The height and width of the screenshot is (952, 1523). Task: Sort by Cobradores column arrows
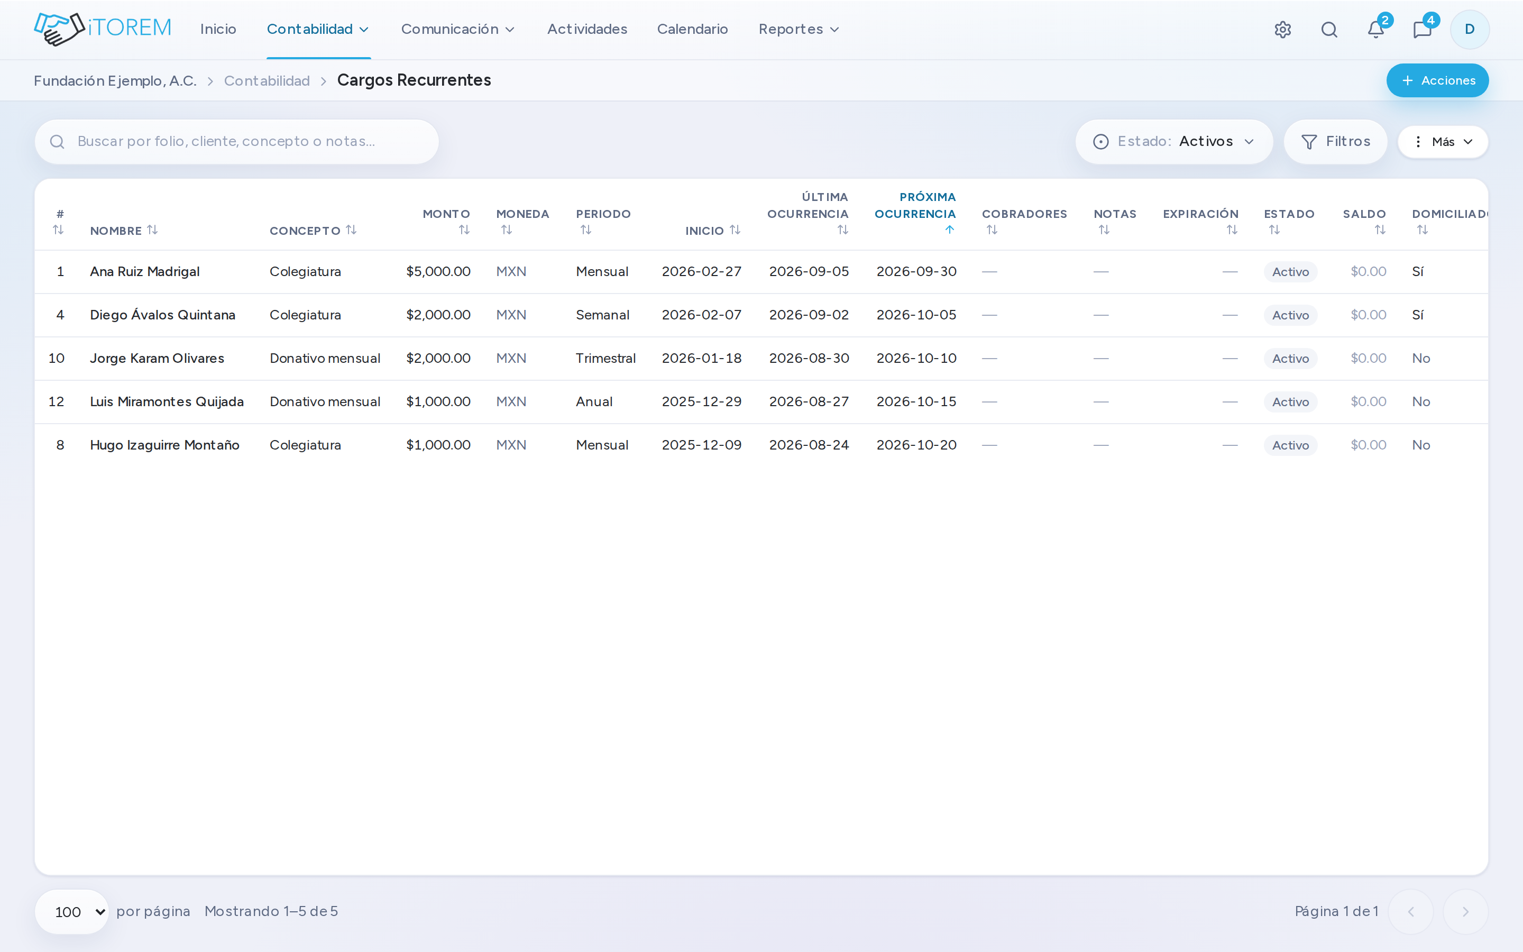coord(992,230)
